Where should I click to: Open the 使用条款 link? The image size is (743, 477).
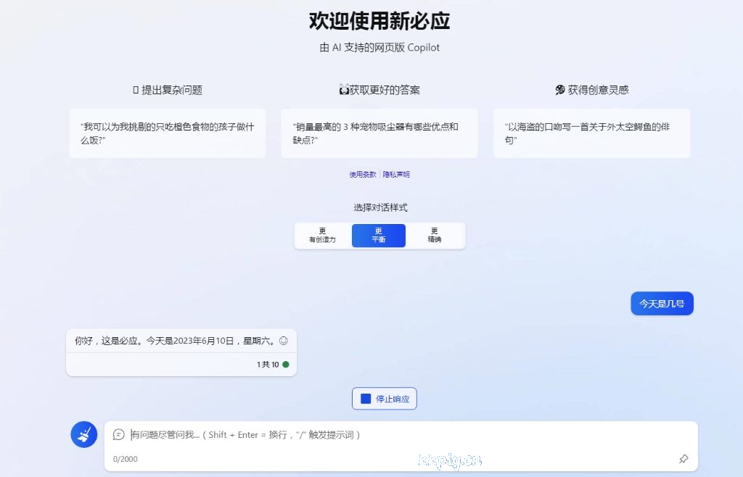[363, 174]
